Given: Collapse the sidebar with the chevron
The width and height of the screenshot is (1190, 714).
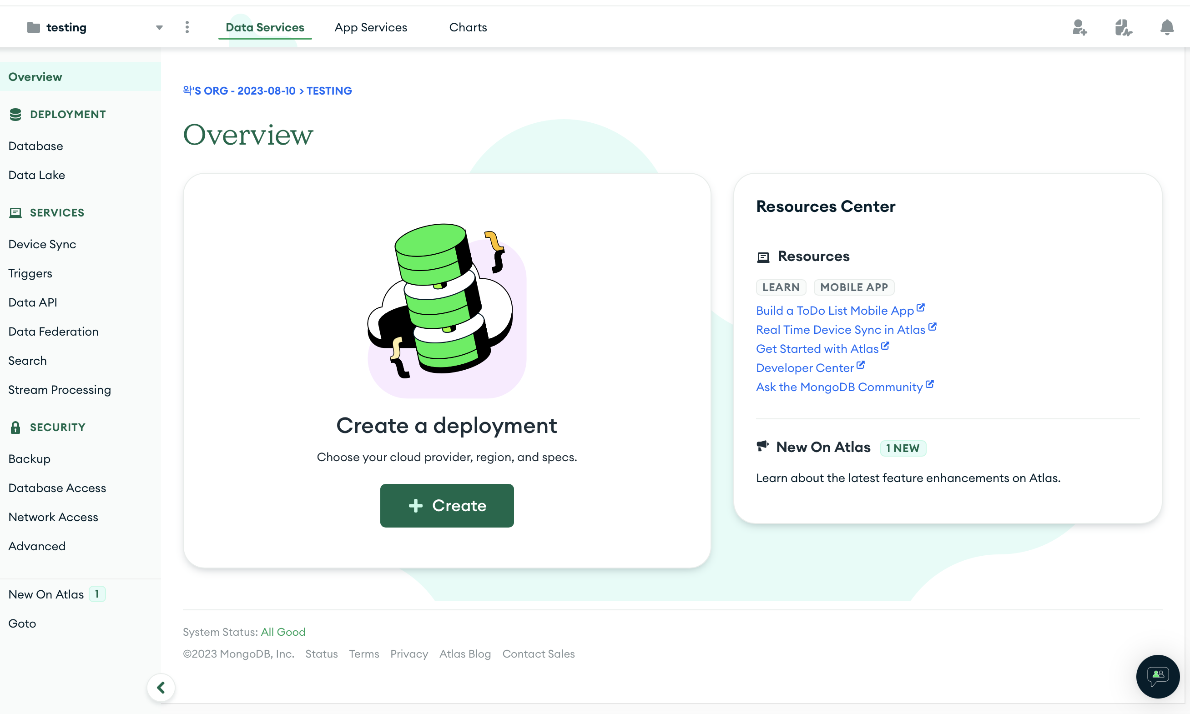Looking at the screenshot, I should pos(161,688).
